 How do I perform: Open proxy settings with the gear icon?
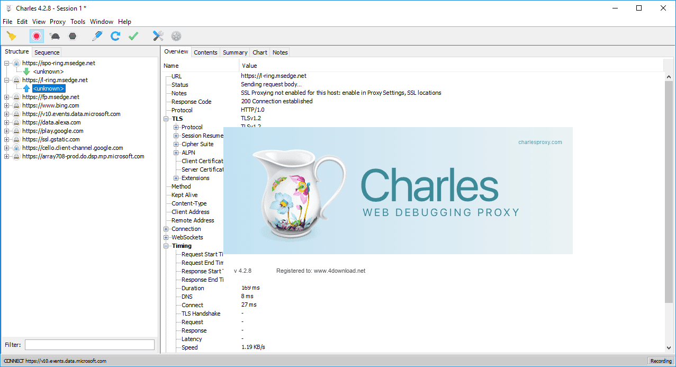[176, 36]
